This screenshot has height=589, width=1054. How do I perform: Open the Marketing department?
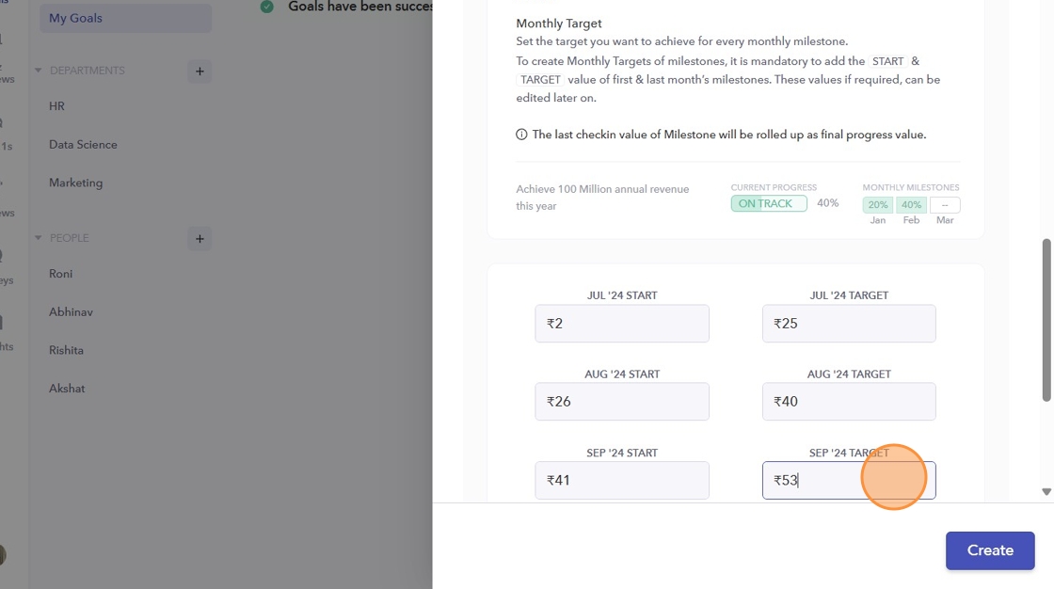pos(75,183)
